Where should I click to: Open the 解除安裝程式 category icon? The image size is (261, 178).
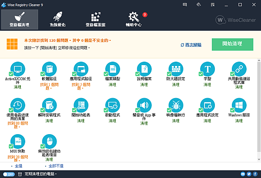[50, 105]
